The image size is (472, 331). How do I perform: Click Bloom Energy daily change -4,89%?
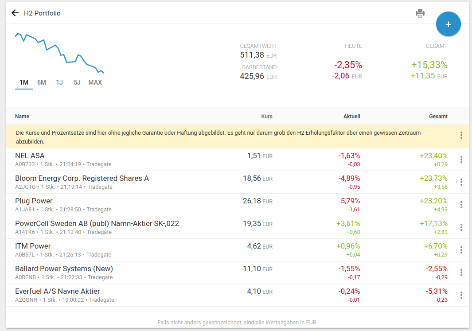[349, 179]
